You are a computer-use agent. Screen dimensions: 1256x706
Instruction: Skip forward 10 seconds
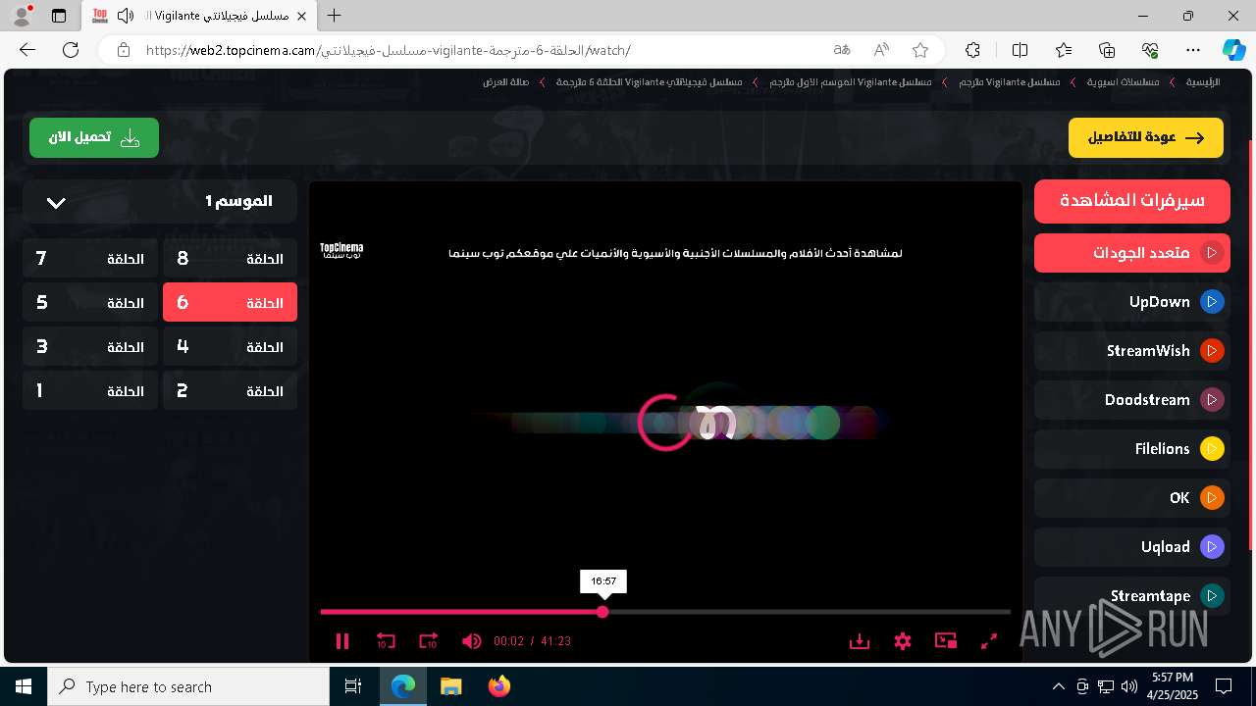[x=429, y=641]
